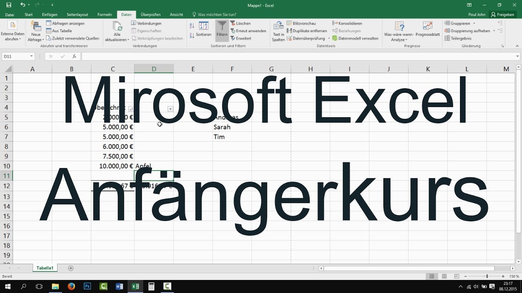Screen dimensions: 522x293
Task: Click Erneut anwenden
Action: click(248, 31)
